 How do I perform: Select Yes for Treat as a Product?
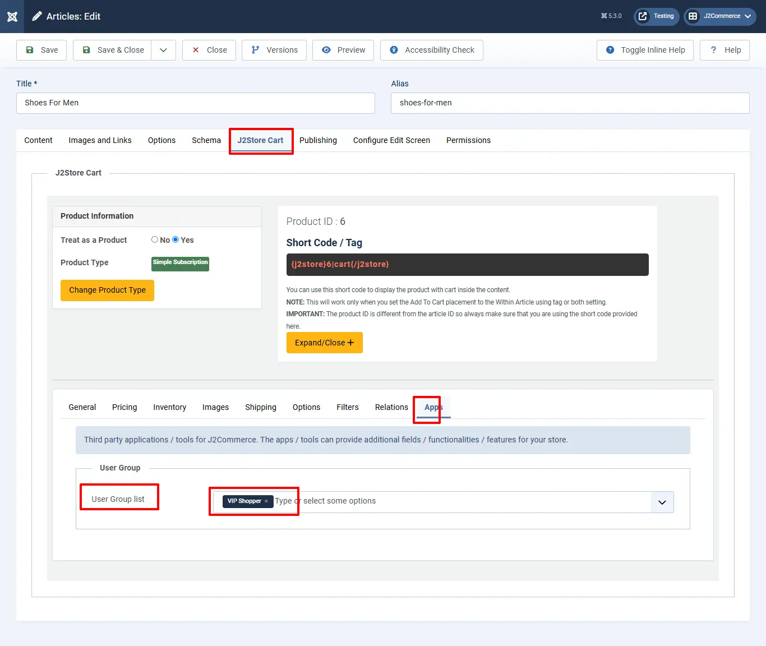[x=176, y=239]
